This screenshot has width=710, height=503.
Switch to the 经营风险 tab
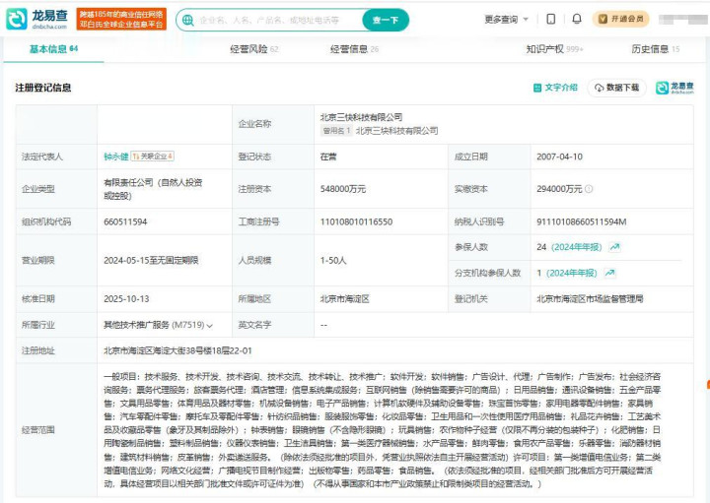tap(253, 48)
